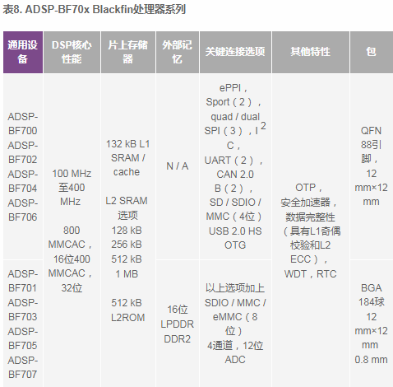Select the 其他特性 column header
This screenshot has height=387, width=393.
tap(311, 52)
